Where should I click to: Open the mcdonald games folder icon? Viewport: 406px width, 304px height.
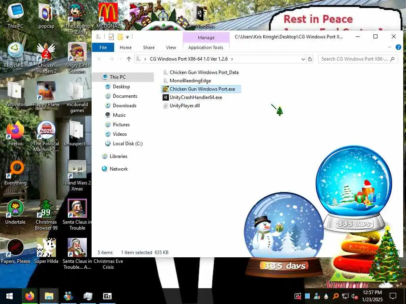(77, 97)
